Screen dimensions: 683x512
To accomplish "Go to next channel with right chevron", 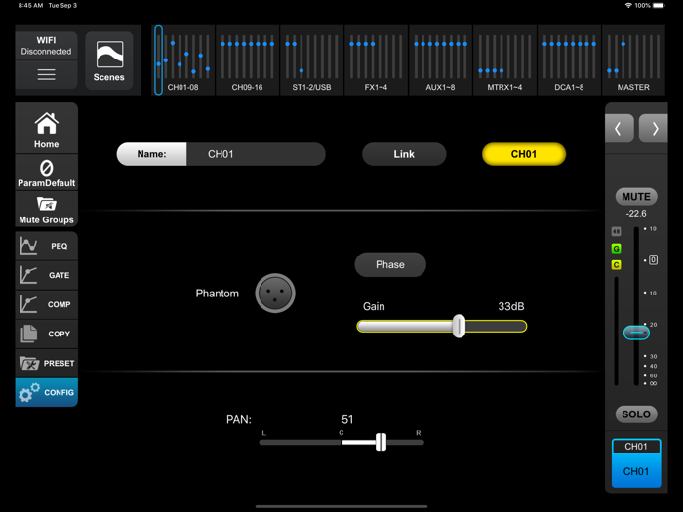I will [654, 129].
